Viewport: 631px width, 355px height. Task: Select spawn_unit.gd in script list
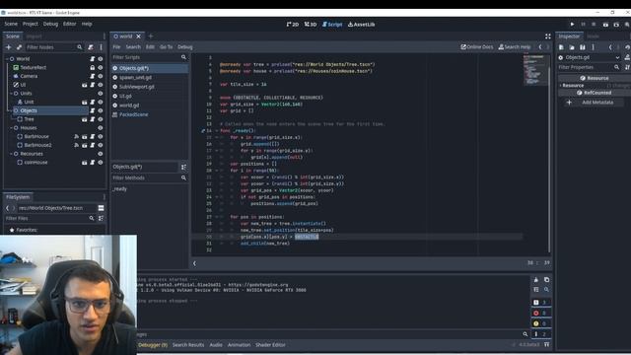[149, 77]
